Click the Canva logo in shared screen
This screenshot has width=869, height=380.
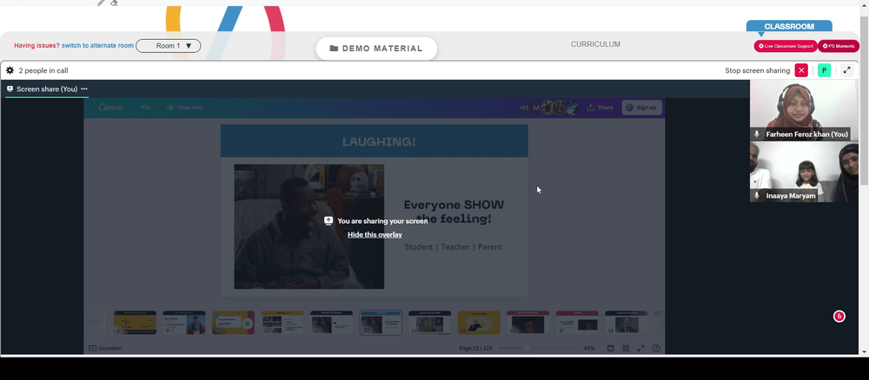pyautogui.click(x=111, y=108)
